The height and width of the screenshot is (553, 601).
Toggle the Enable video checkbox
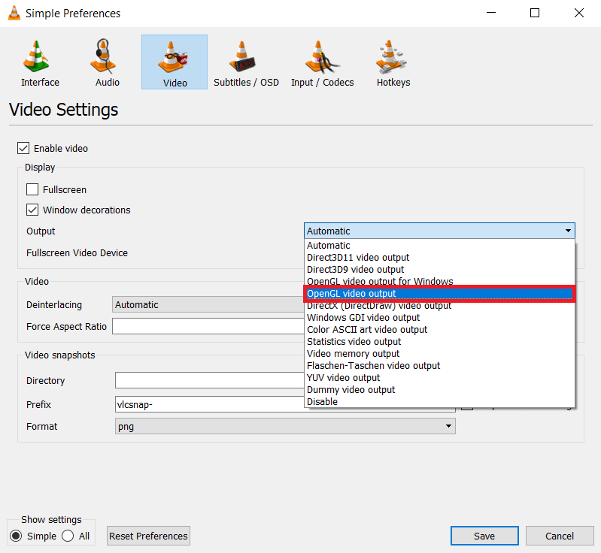23,148
